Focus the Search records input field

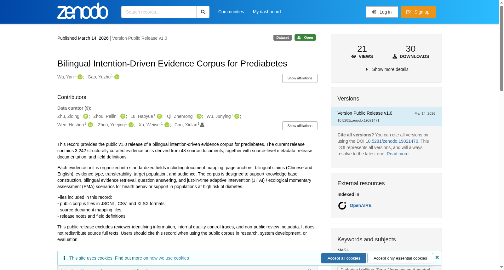click(x=159, y=12)
